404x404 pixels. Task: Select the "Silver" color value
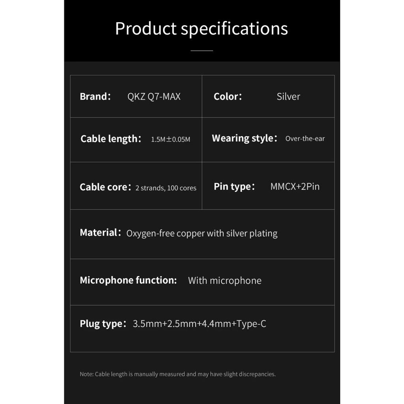288,97
